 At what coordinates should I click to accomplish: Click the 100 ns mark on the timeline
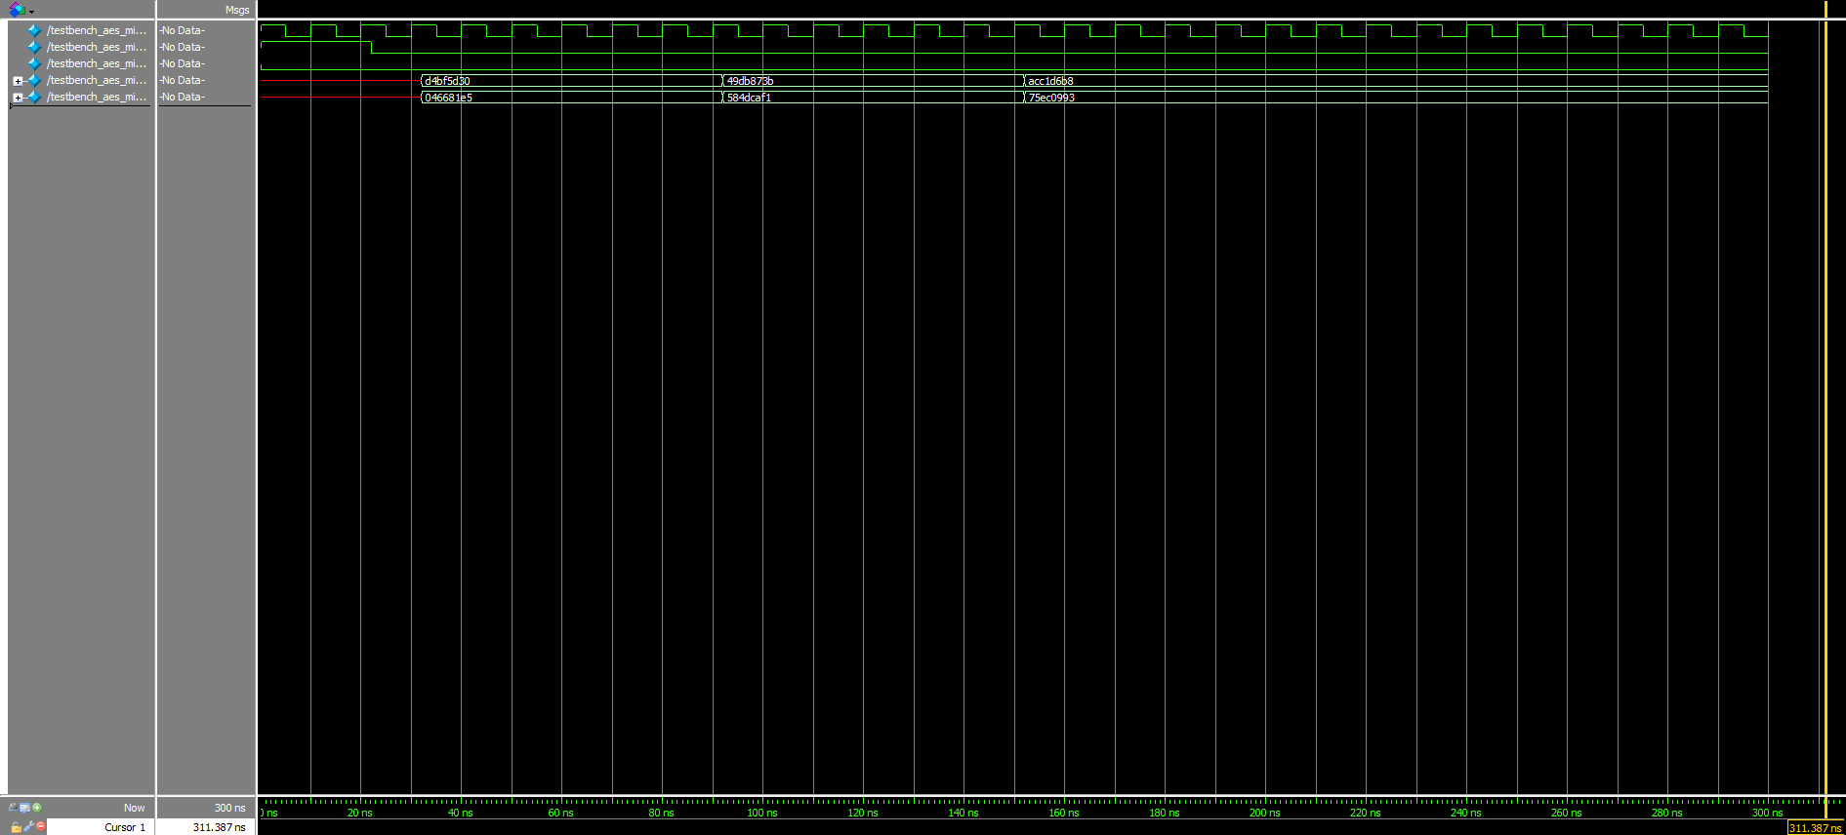pyautogui.click(x=762, y=813)
